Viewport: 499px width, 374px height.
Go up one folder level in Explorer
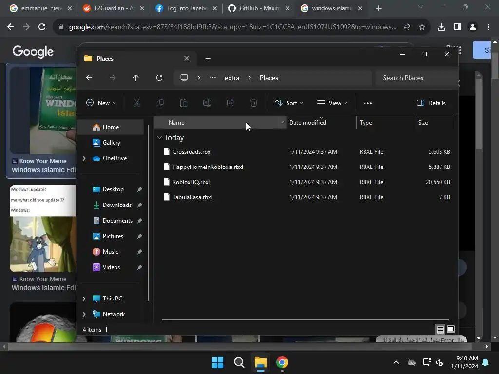coord(136,78)
